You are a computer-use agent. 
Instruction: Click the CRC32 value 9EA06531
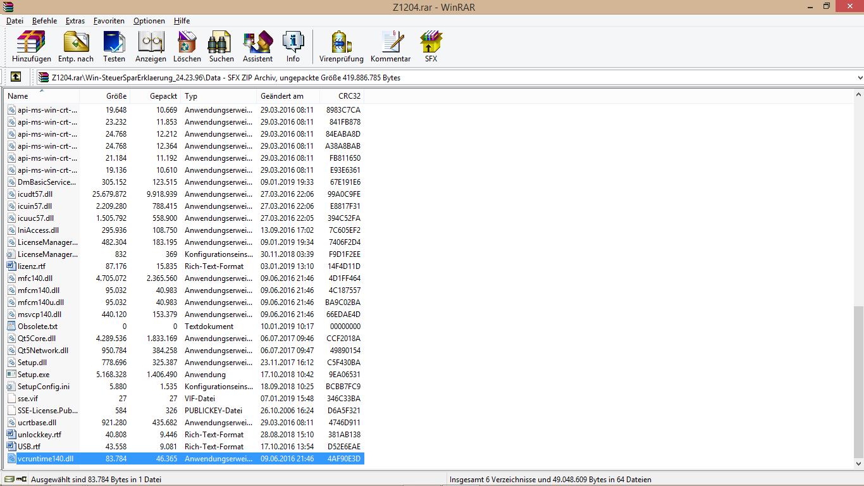pos(344,375)
